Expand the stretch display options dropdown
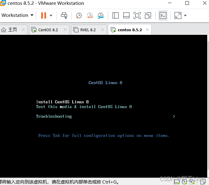The width and height of the screenshot is (209, 185). pos(185,16)
